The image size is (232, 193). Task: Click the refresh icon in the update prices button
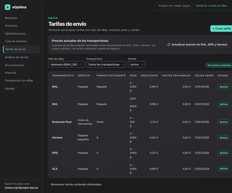coord(169,44)
